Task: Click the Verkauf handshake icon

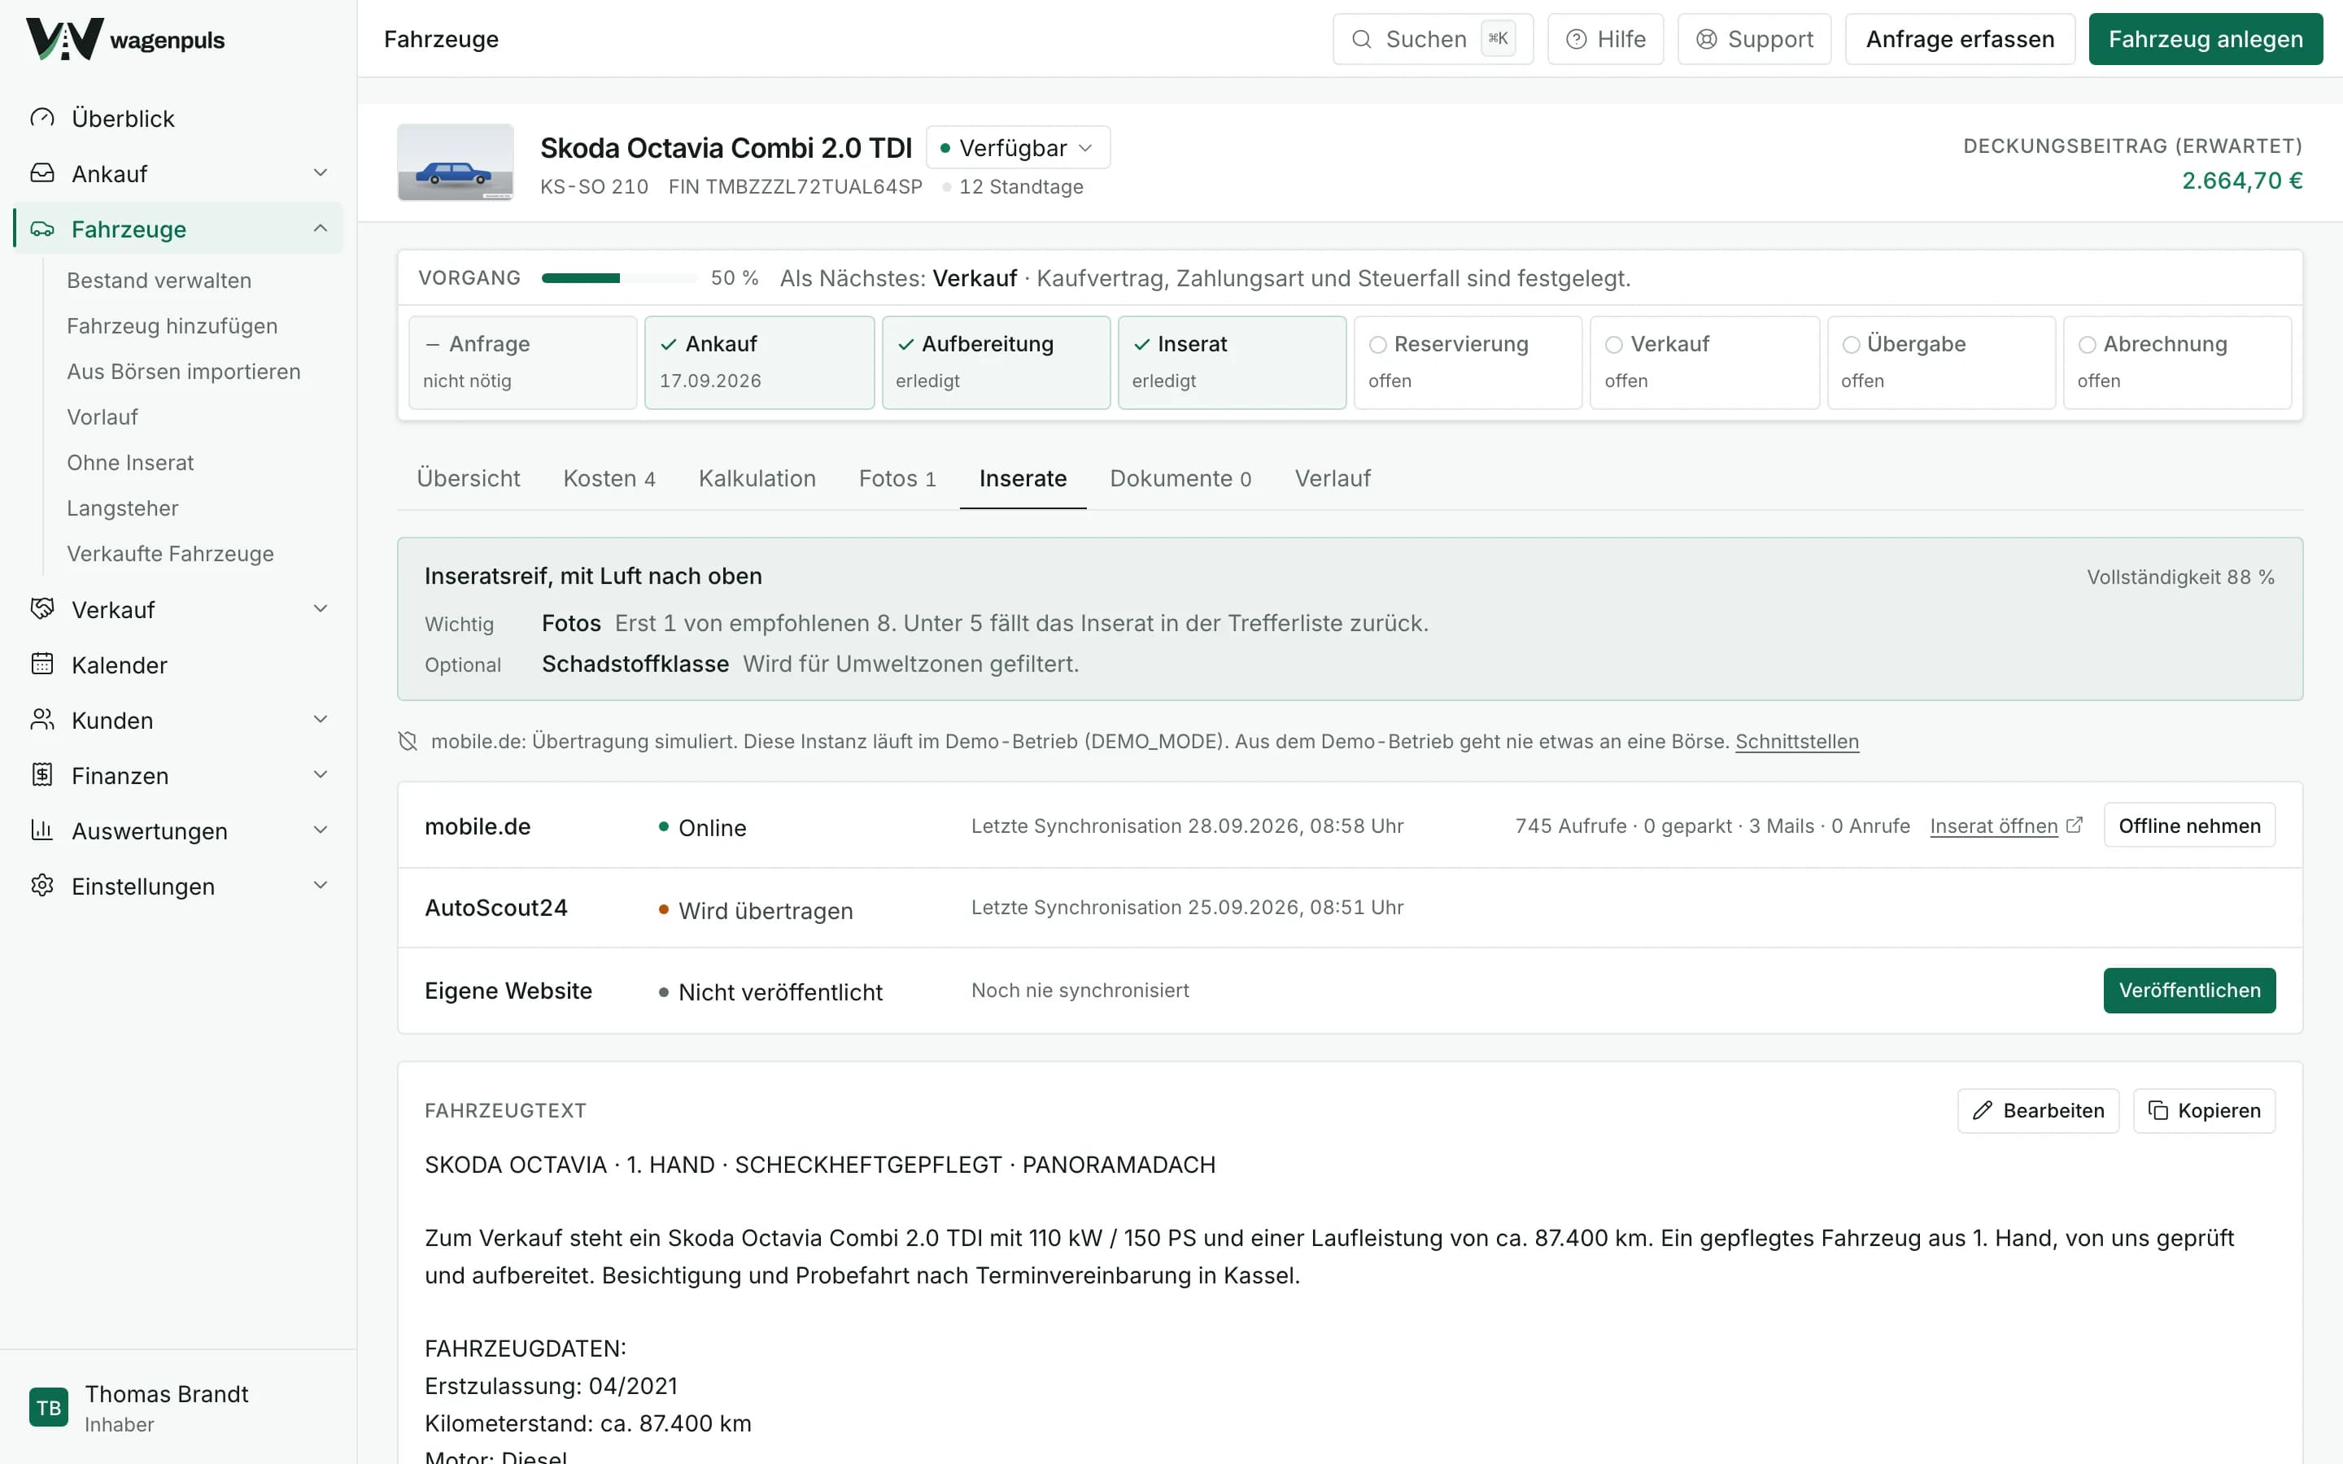Action: [42, 609]
